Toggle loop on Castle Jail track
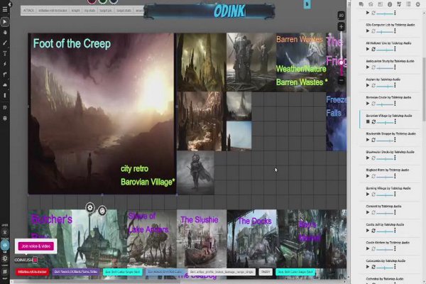Viewport: 426px width, 284px height. (373, 231)
